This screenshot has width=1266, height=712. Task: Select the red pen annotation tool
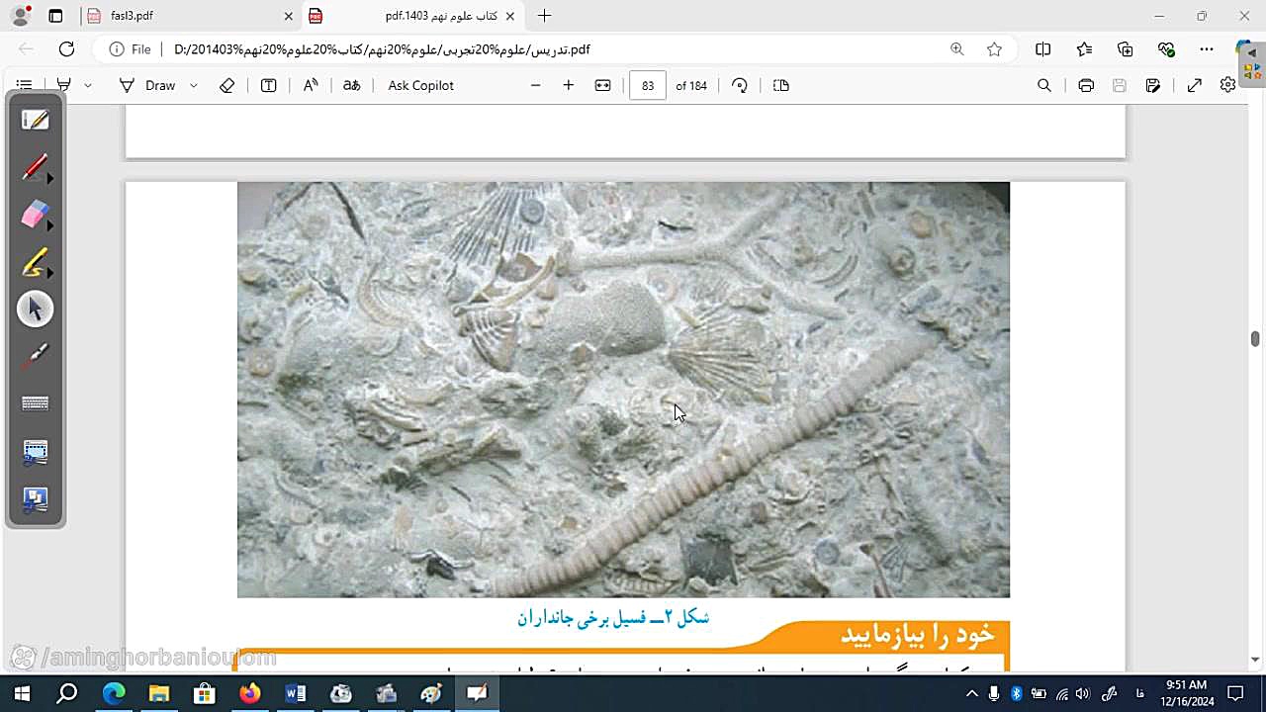pyautogui.click(x=34, y=166)
